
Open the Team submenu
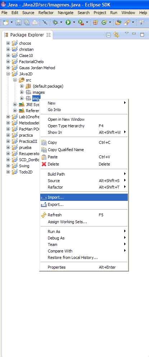(84, 244)
